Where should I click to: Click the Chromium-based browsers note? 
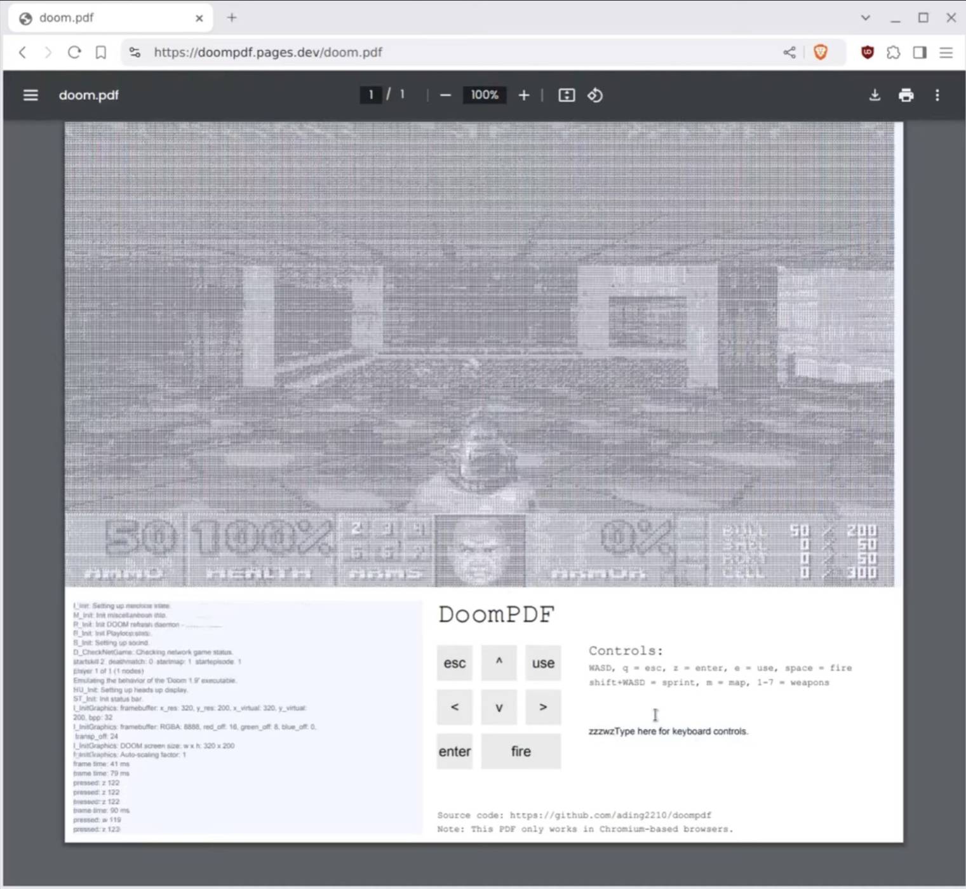tap(585, 829)
